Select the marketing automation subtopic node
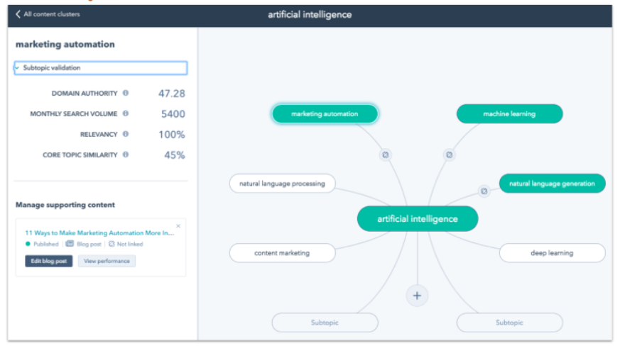620x348 pixels. (x=325, y=113)
